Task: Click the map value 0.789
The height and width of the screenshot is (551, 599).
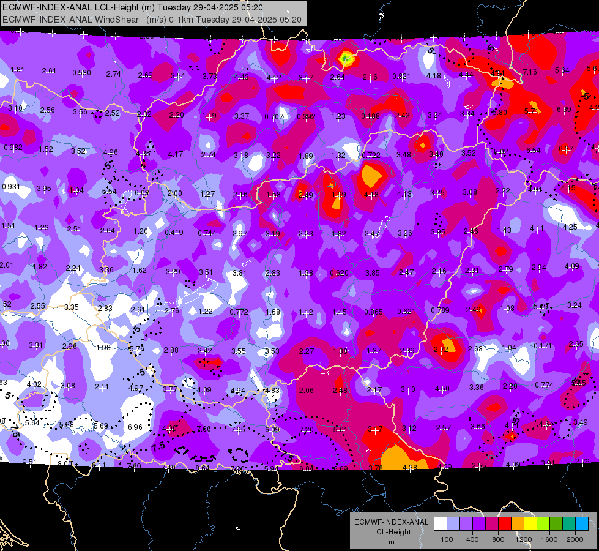Action: pyautogui.click(x=440, y=310)
